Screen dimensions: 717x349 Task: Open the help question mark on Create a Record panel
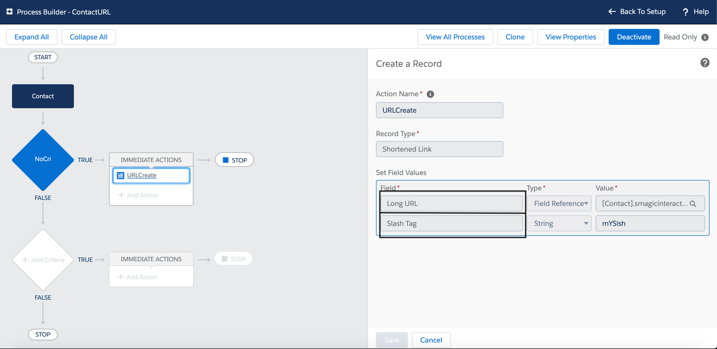point(705,63)
